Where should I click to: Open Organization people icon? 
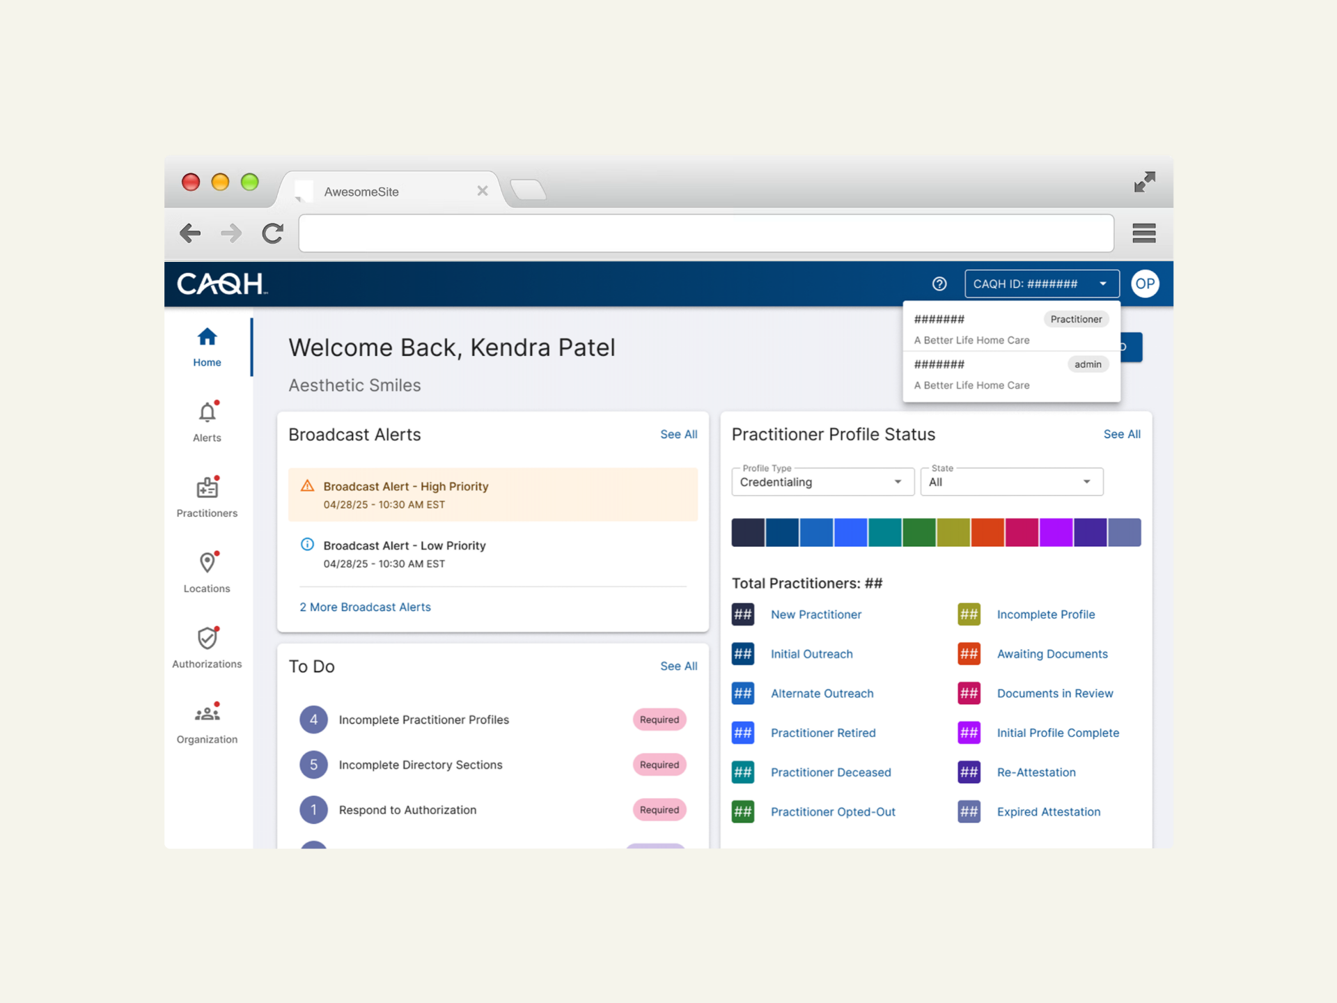pyautogui.click(x=207, y=713)
